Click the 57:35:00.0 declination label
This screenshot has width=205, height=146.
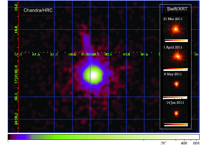click(16, 74)
